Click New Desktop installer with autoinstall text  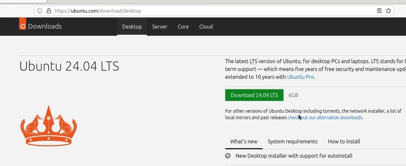[294, 156]
